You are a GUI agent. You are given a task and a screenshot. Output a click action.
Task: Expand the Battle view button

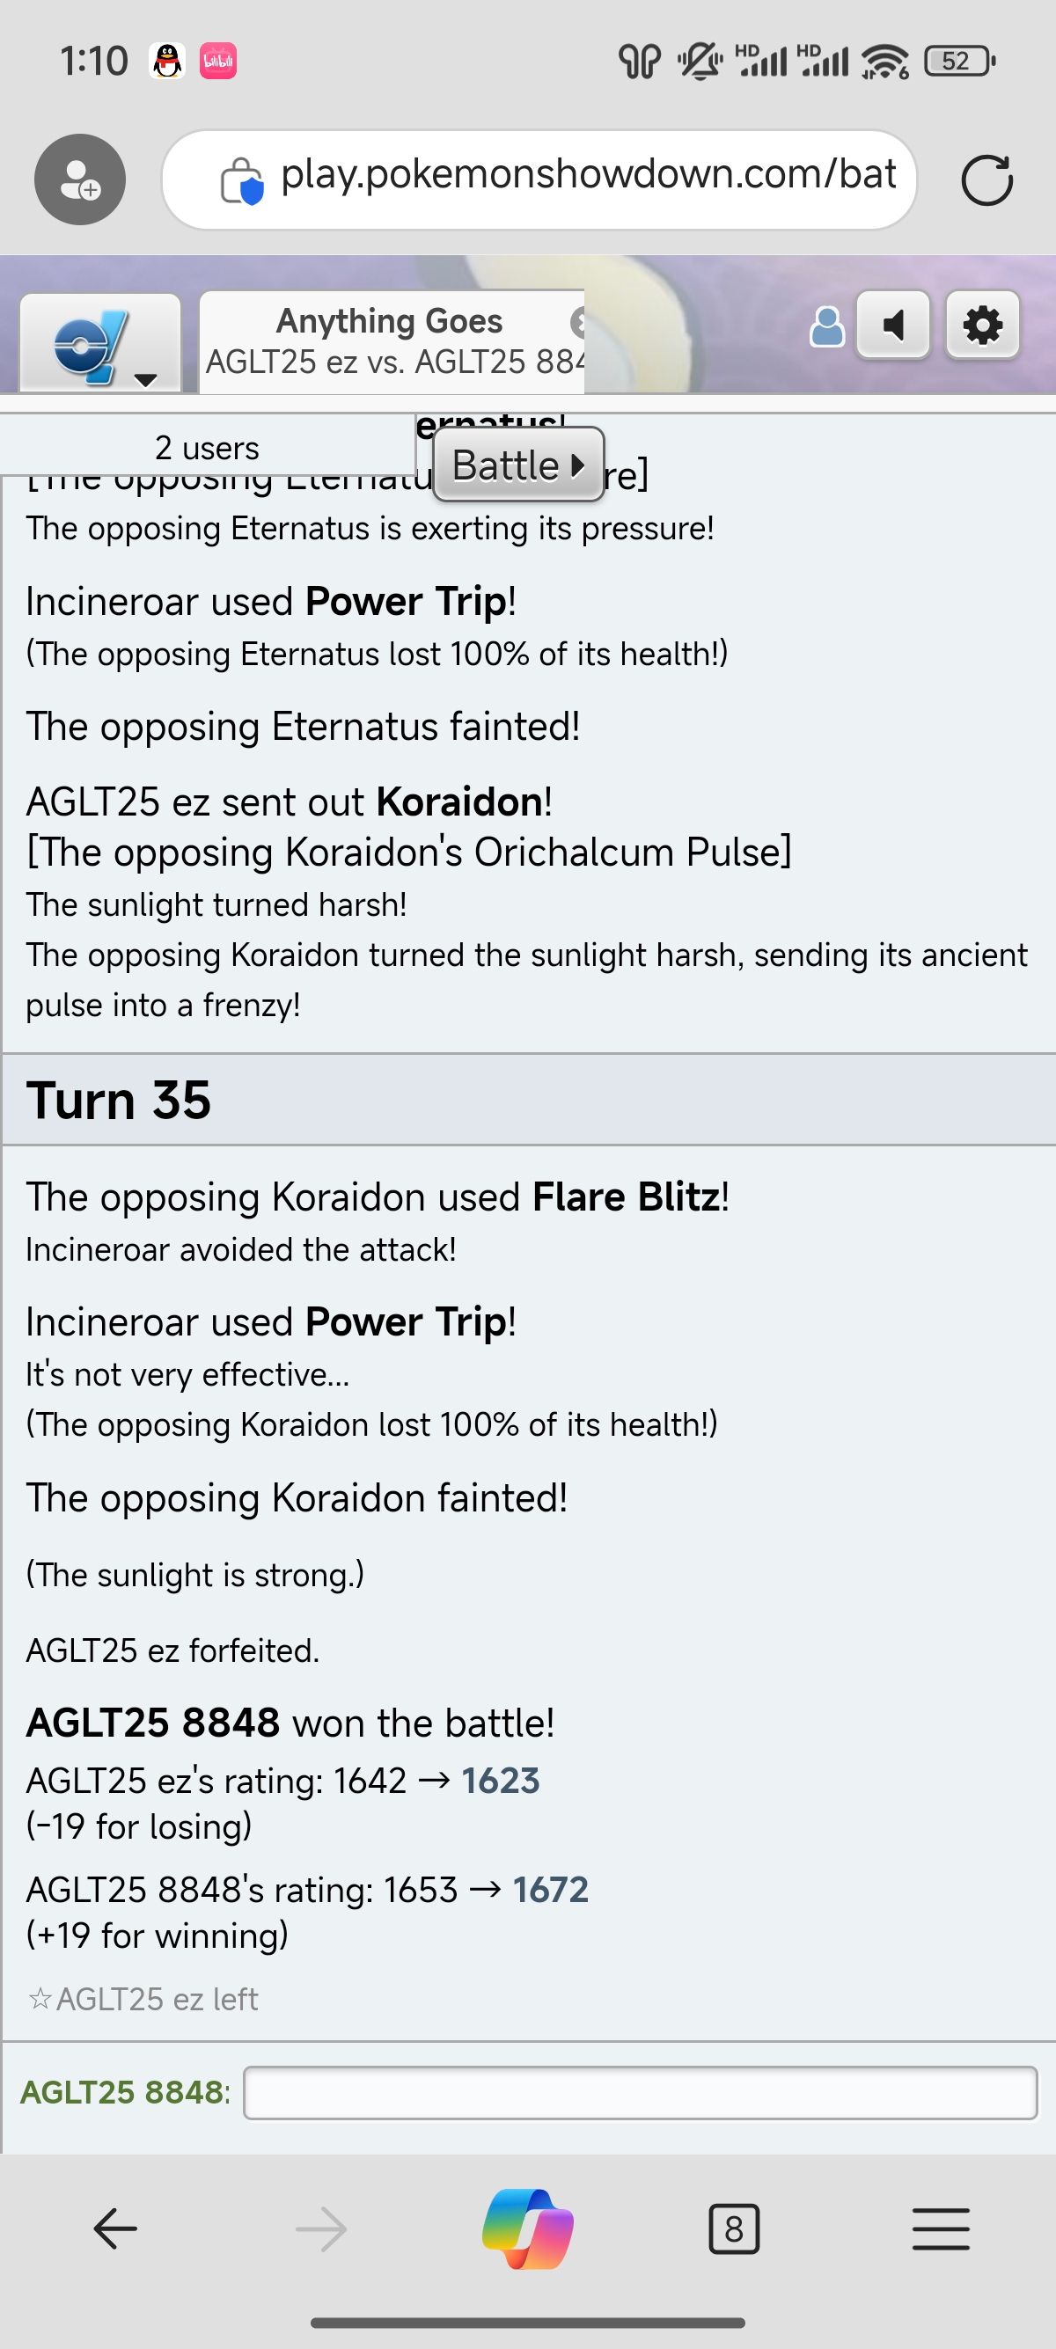point(518,465)
